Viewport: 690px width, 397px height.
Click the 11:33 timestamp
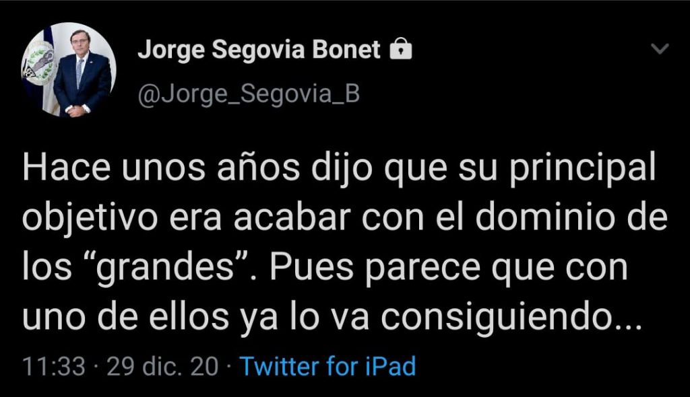click(54, 366)
